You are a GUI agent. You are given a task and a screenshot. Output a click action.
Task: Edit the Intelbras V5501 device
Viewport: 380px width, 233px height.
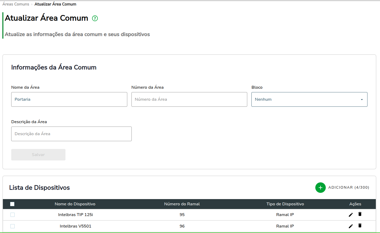point(351,226)
